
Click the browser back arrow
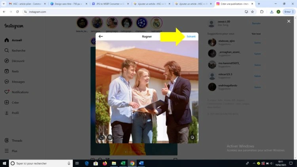click(x=4, y=12)
